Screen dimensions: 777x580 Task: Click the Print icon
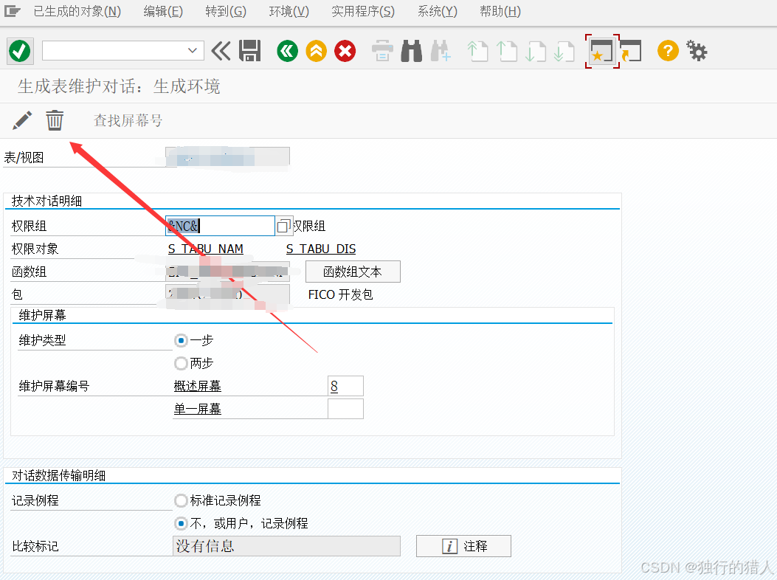(x=382, y=51)
